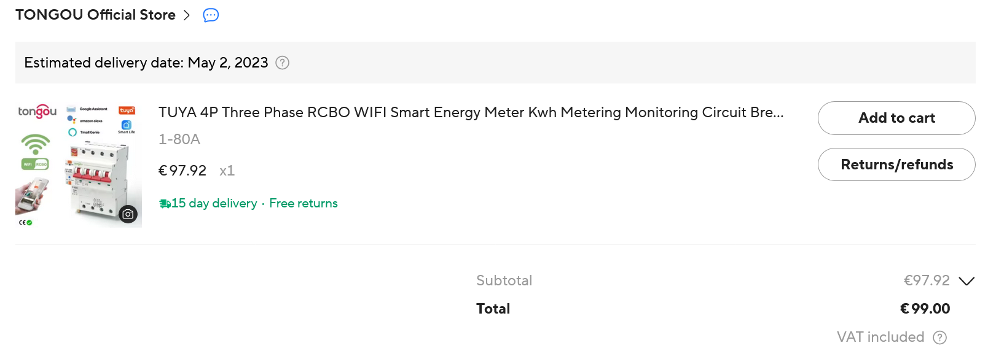Screen dimensions: 996x351
Task: Open the circuit breaker product thumbnail
Action: (x=79, y=164)
